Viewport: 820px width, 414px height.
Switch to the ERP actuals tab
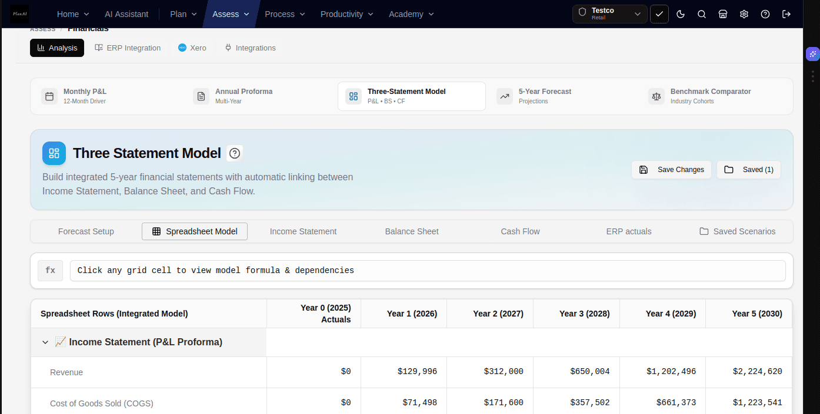[629, 231]
